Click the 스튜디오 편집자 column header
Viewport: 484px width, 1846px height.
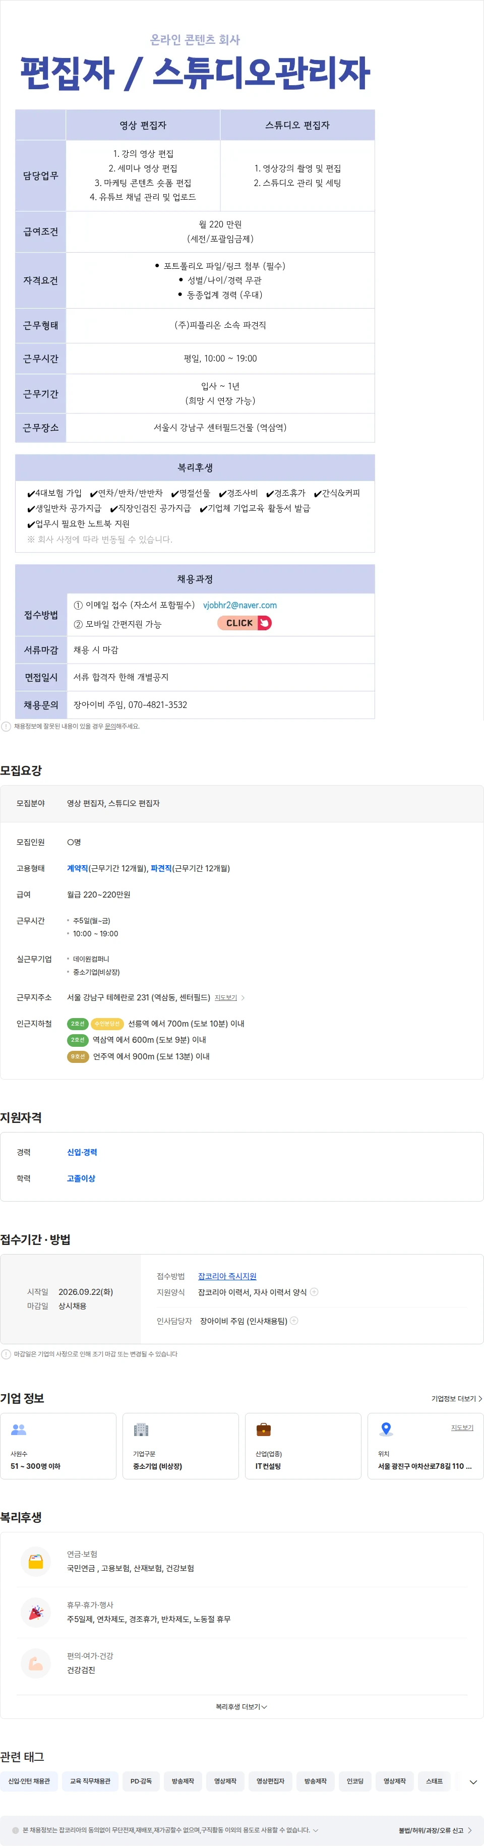pyautogui.click(x=297, y=125)
